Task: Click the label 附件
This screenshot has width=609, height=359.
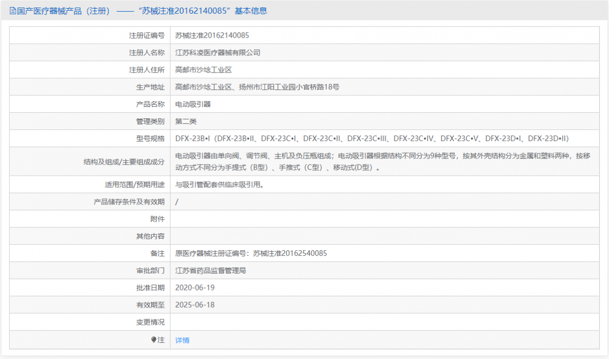Action: pos(158,219)
